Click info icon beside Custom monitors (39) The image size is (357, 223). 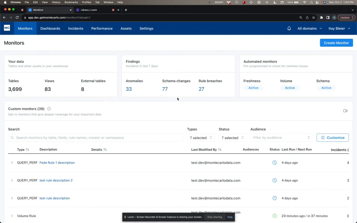49,109
